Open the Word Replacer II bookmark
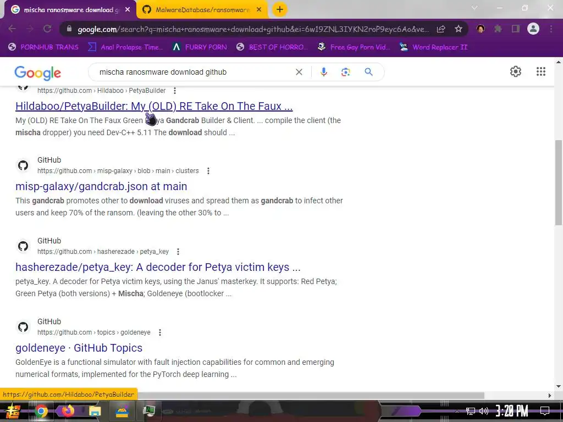The width and height of the screenshot is (563, 422). click(x=434, y=47)
